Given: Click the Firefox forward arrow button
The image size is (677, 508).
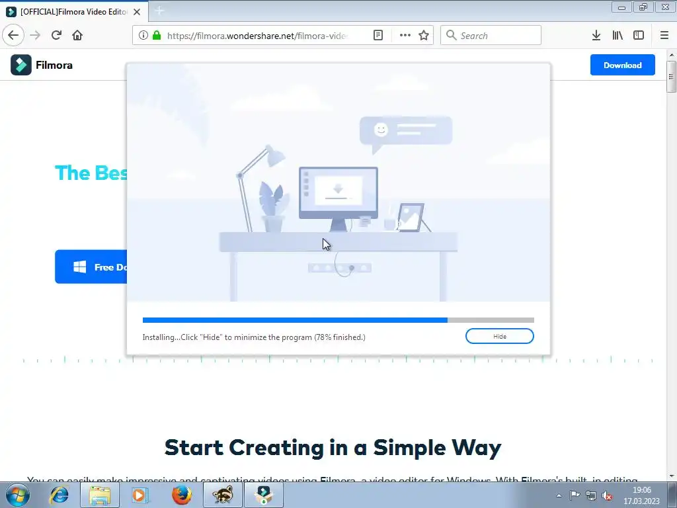Looking at the screenshot, I should (x=35, y=35).
